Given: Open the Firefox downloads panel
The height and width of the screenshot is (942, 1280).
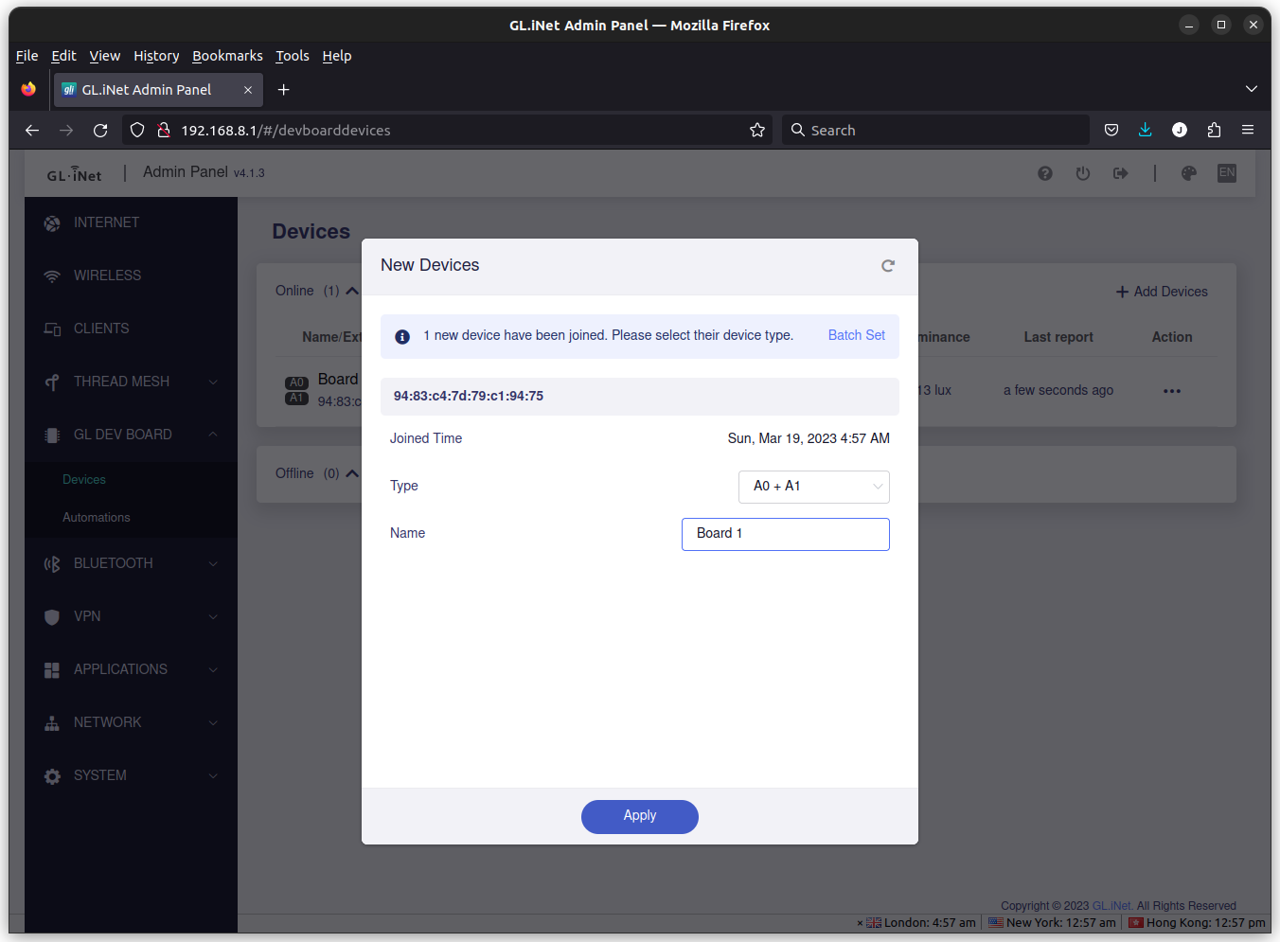Looking at the screenshot, I should 1146,131.
